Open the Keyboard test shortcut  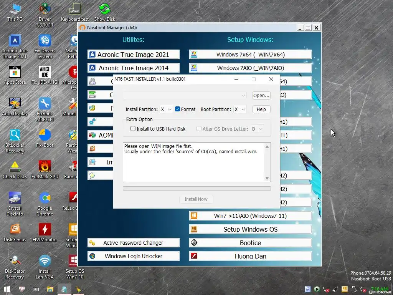tap(75, 12)
